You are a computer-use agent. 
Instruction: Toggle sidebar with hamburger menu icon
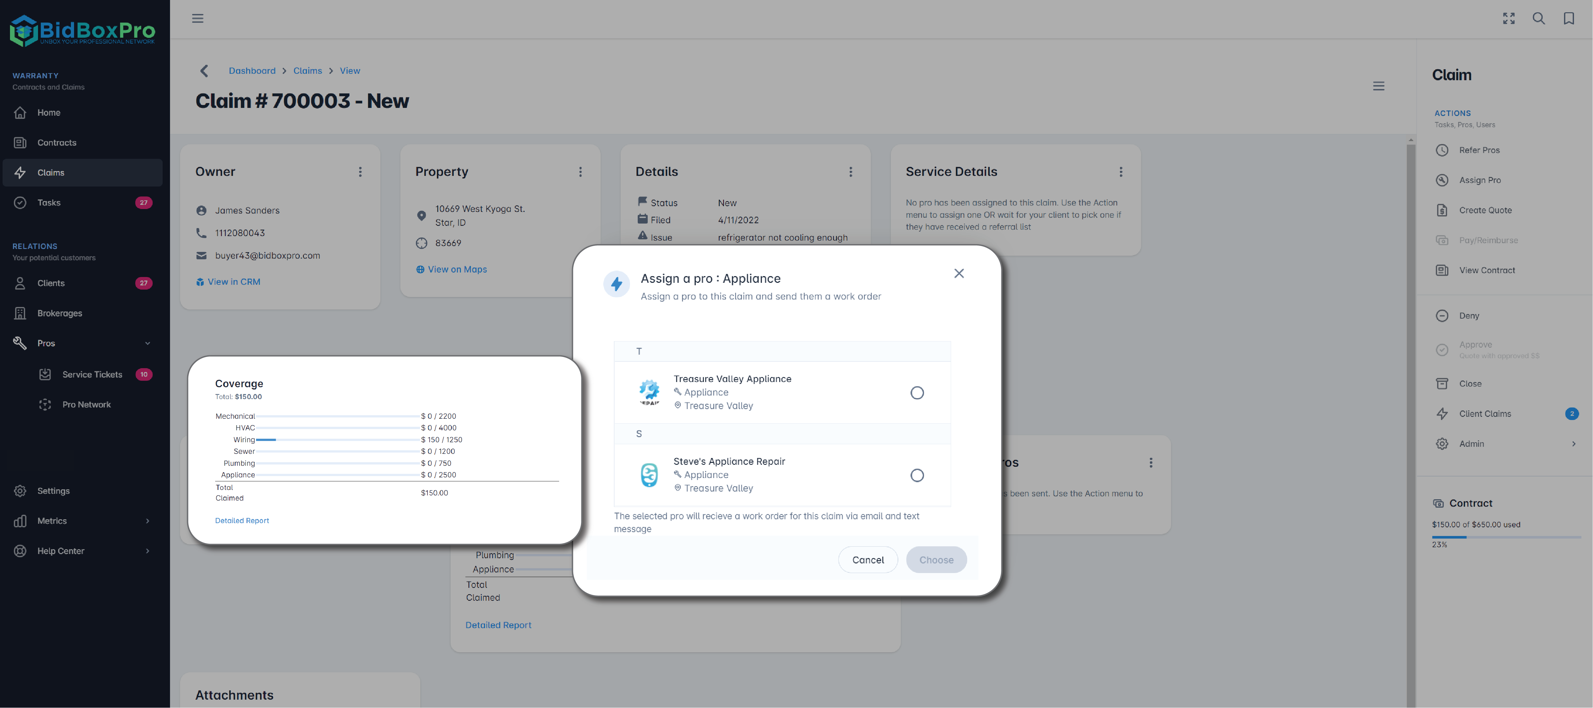click(x=198, y=19)
